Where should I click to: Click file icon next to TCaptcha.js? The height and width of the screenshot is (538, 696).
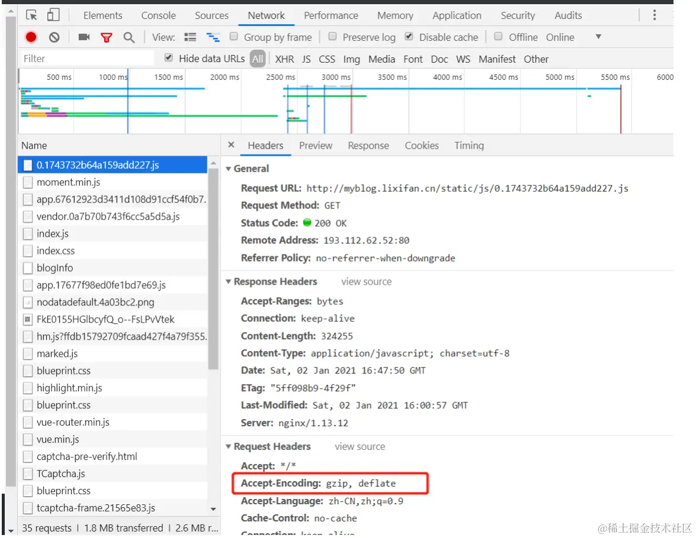pos(27,473)
